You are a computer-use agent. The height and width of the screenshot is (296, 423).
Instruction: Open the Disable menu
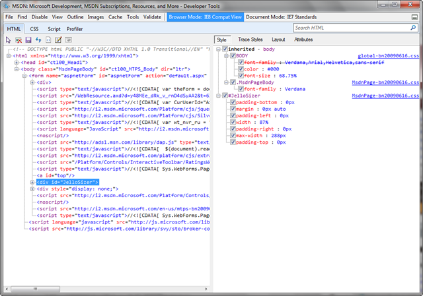(40, 17)
